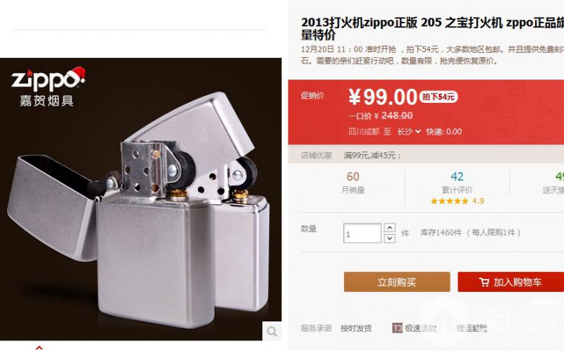
Task: Click the shopping cart icon in 加入购物车
Action: pos(484,283)
